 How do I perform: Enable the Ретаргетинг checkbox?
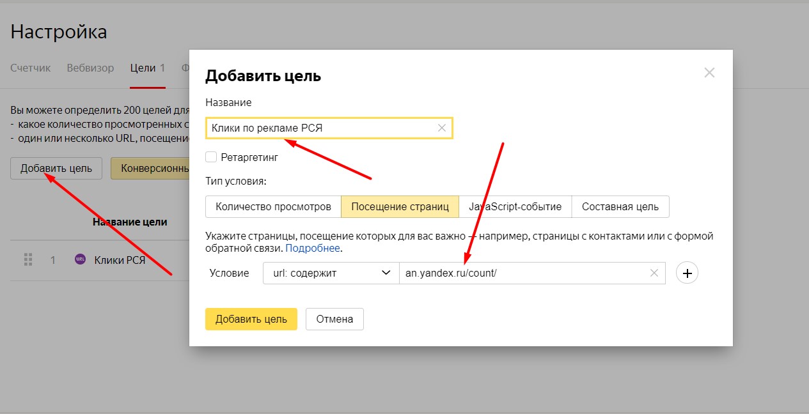[211, 157]
